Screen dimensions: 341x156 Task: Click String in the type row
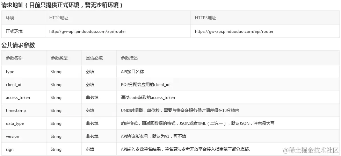point(56,72)
